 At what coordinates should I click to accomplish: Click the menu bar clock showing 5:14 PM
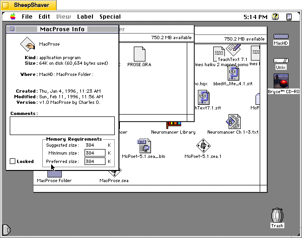coord(256,17)
